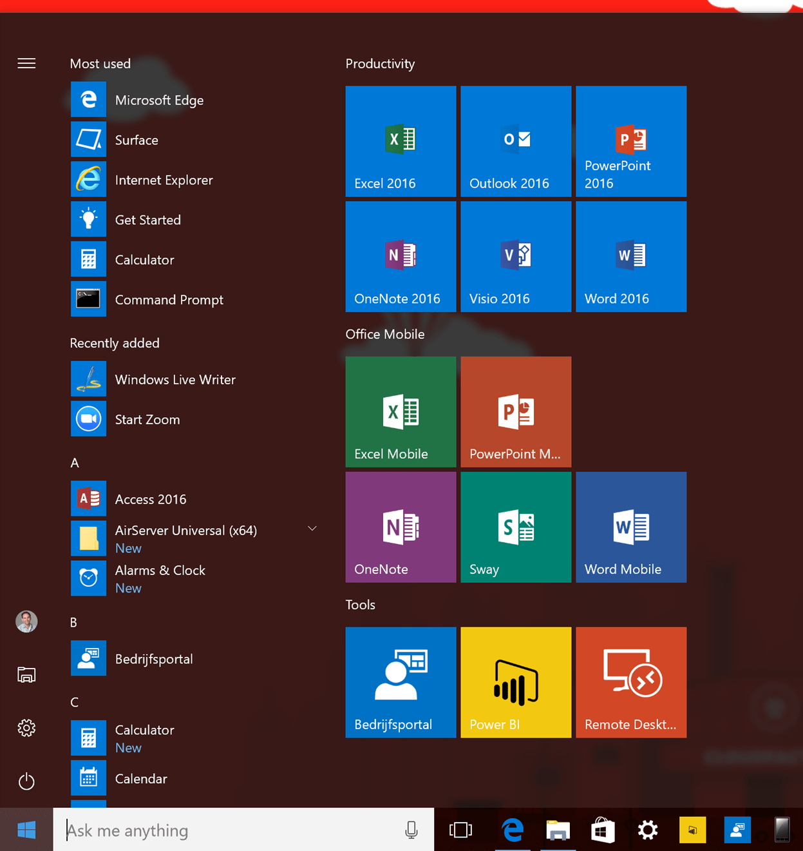Click the Windows Start button
Screen dimensions: 803x851
click(x=26, y=830)
